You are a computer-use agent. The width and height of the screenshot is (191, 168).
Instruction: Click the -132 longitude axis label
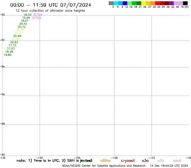[x=39, y=158]
